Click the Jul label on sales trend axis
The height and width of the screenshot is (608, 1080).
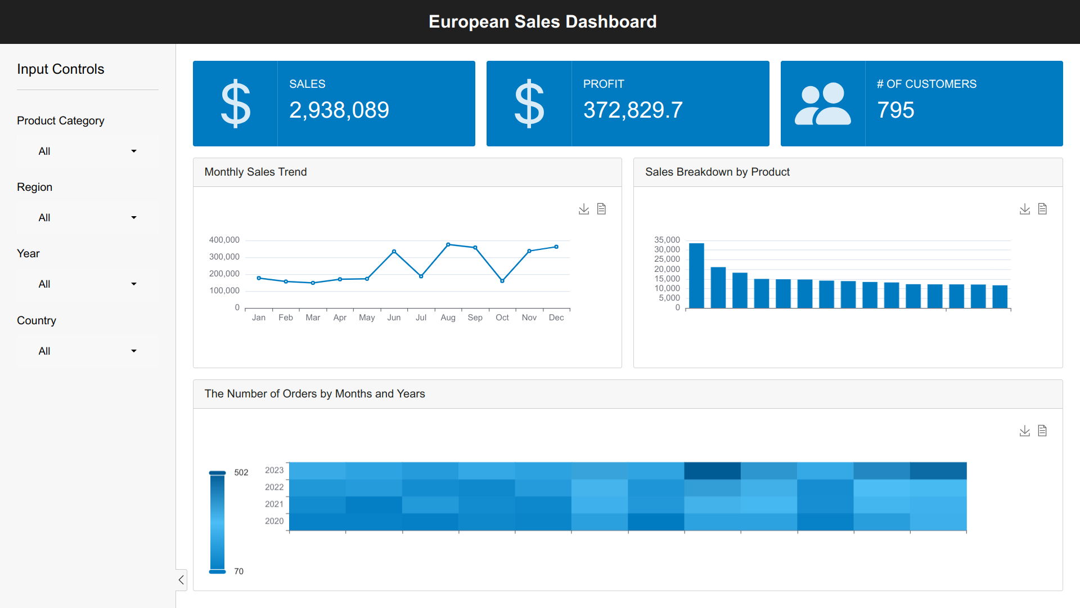coord(421,318)
